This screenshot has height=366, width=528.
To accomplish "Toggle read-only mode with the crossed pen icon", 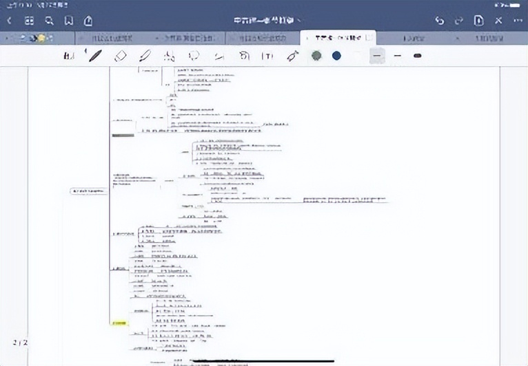I will [498, 21].
